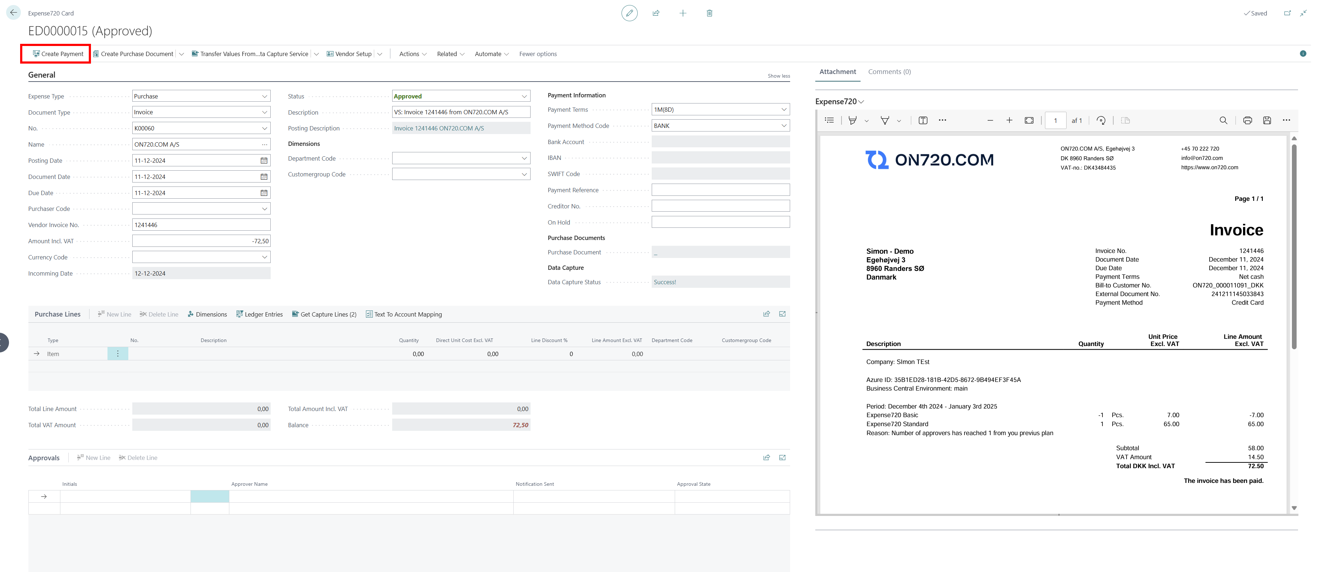Click the Description field

point(461,112)
